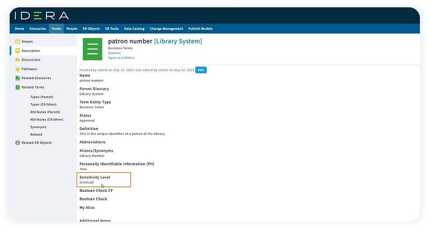Go to ER Objects menu
The image size is (429, 229).
(x=91, y=29)
